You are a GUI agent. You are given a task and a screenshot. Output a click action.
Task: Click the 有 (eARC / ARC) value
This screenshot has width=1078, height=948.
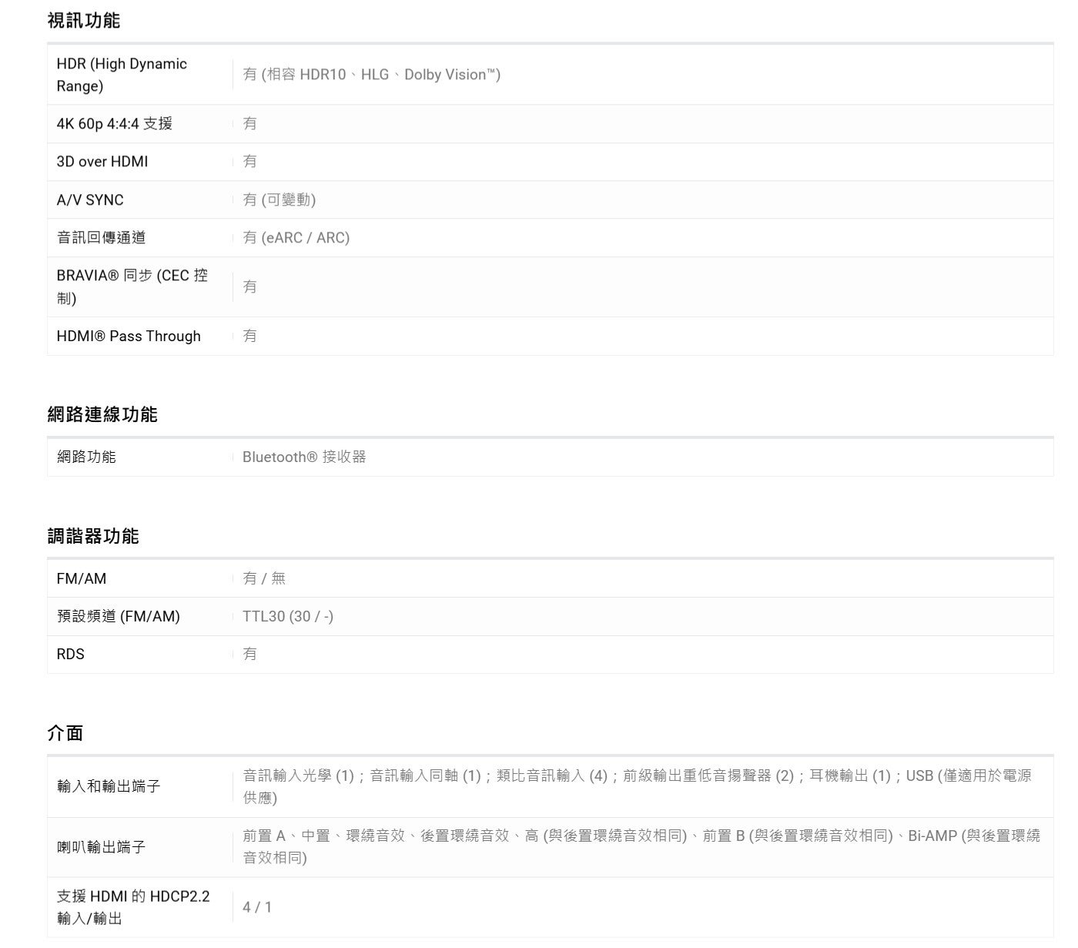[x=296, y=238]
